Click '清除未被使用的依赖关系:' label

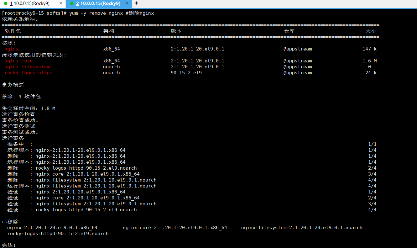(x=34, y=55)
